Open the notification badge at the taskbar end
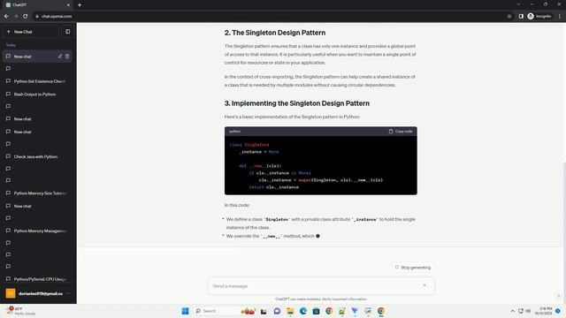566x318 pixels. coord(558,311)
